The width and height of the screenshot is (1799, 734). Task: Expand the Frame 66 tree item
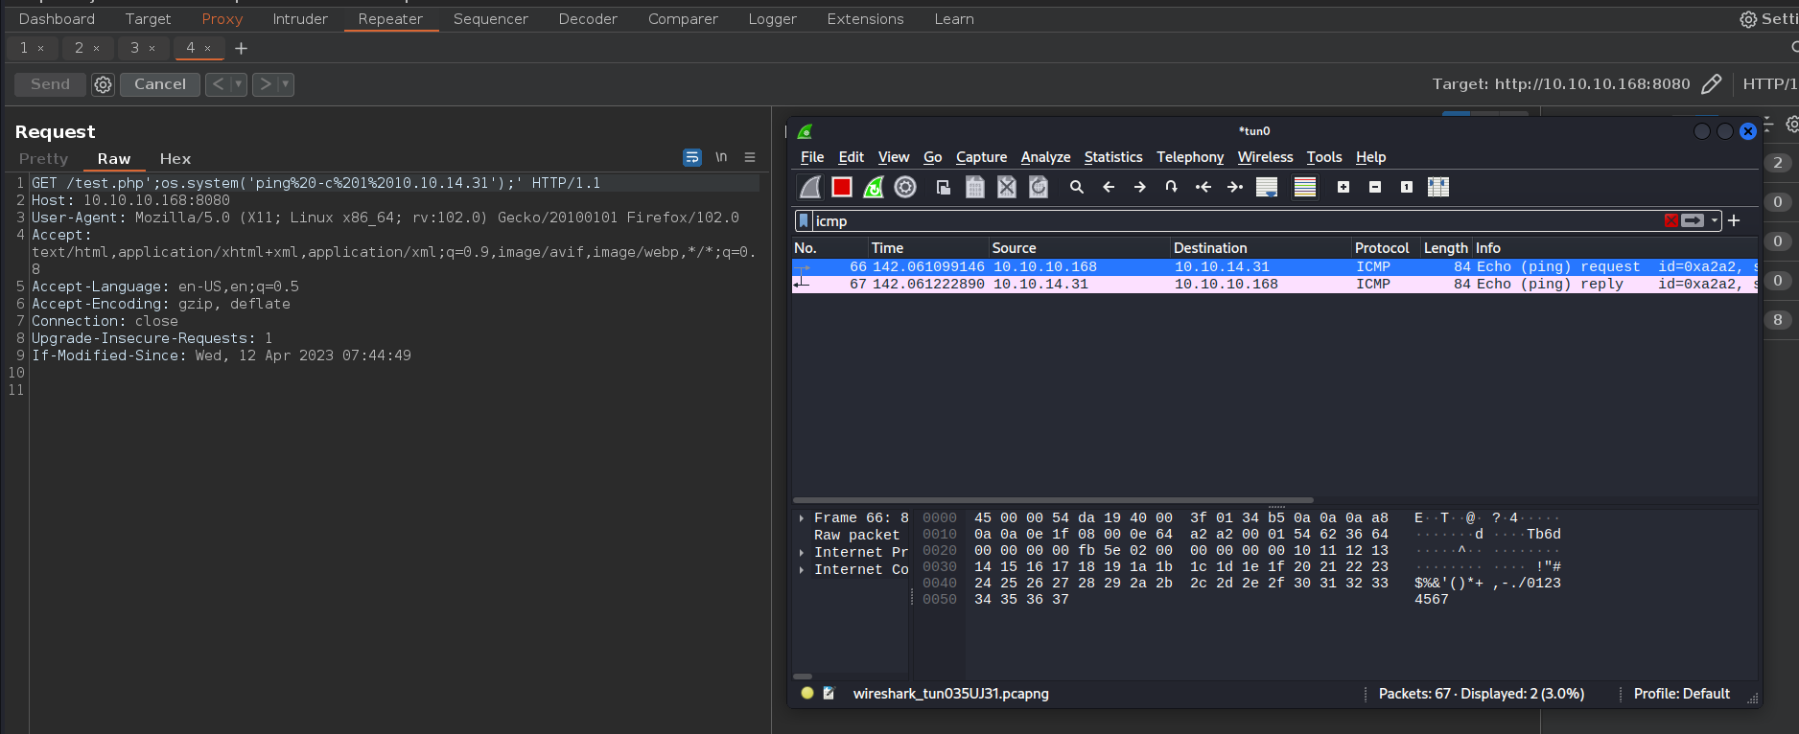[802, 518]
